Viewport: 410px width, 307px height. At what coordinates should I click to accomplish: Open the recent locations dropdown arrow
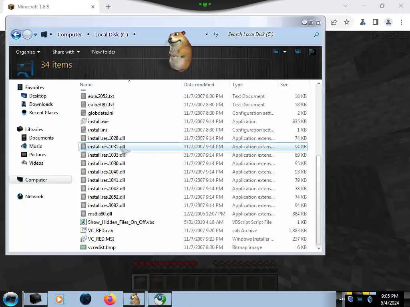(x=35, y=35)
